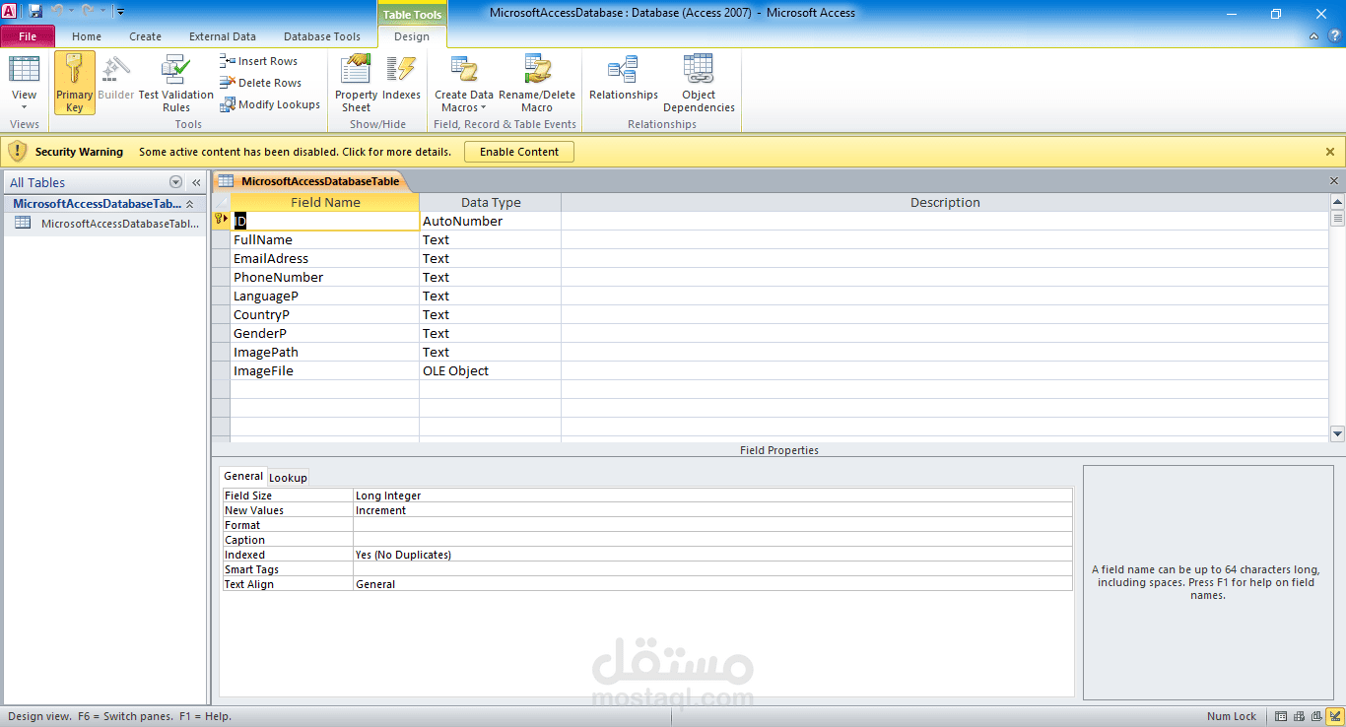Click the Undo arrow icon
Screen dimensions: 1346x727
tap(58, 12)
